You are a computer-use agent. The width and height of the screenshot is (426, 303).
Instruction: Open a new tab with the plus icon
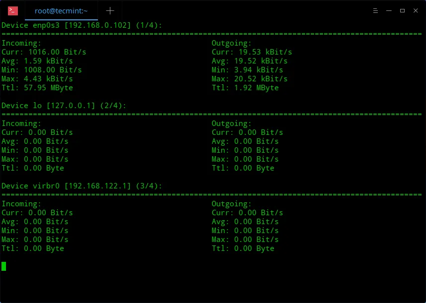point(110,10)
